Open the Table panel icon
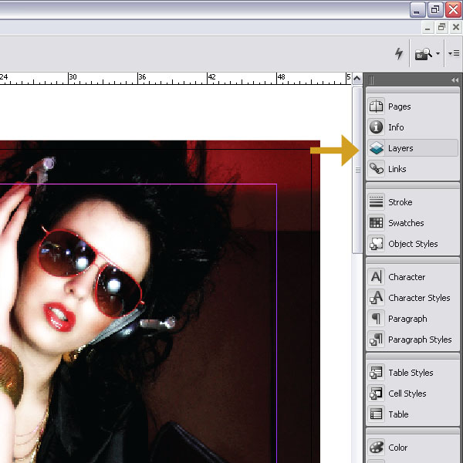This screenshot has width=463, height=463. [x=377, y=414]
